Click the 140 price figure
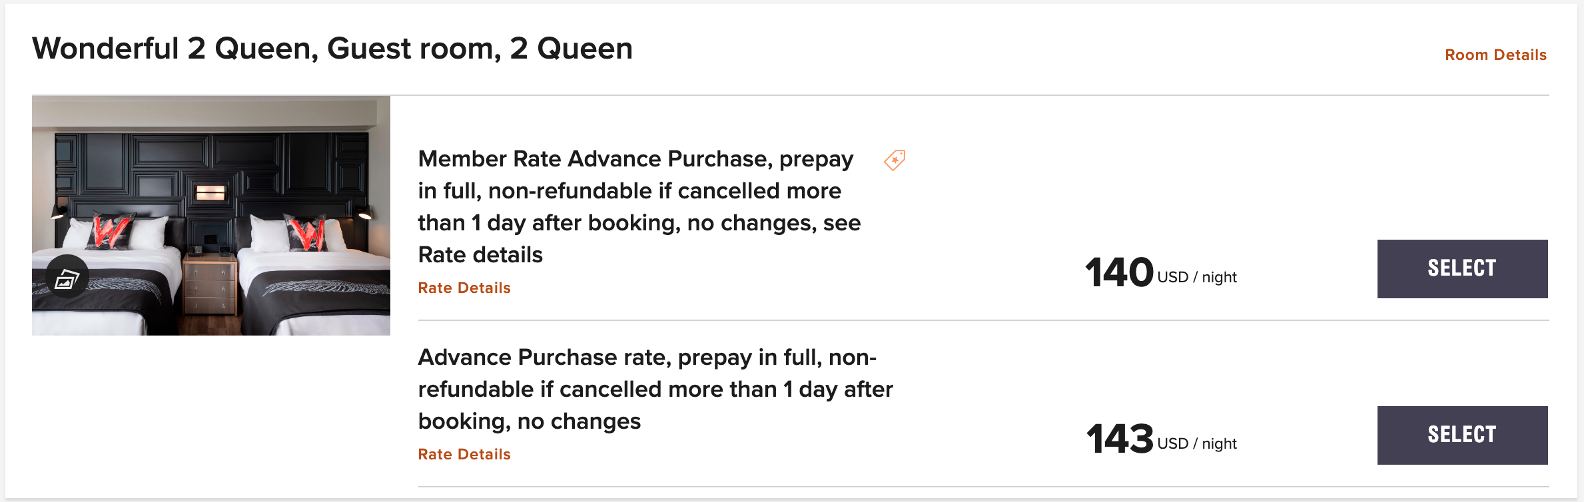 tap(1119, 272)
